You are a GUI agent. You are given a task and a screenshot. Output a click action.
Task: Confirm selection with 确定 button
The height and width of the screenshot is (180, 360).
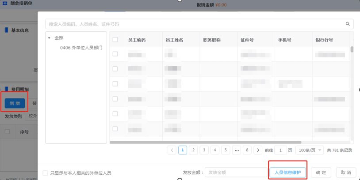(x=321, y=172)
